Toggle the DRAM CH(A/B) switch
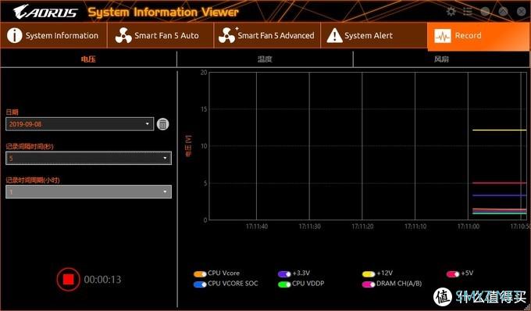Viewport: 531px width, 311px height. [x=369, y=284]
